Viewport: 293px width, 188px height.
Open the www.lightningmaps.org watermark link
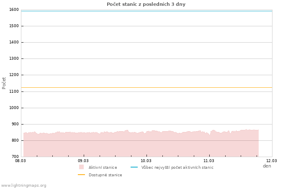coord(24,185)
